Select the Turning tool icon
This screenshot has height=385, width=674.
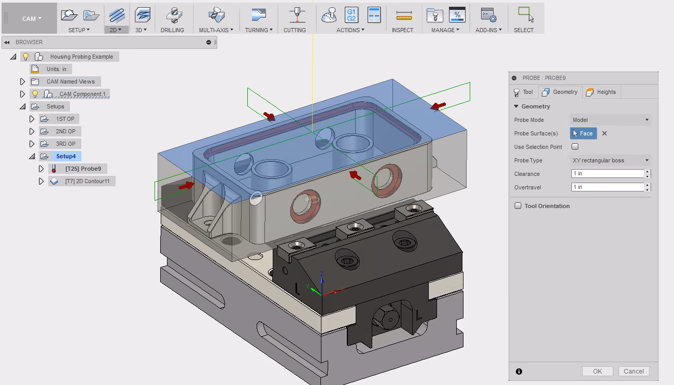click(x=260, y=15)
